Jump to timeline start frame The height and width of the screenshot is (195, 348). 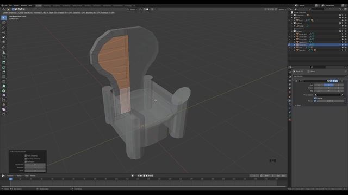coord(139,175)
